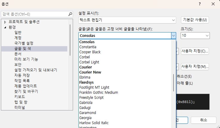Click the 사용자 지정(M) button
The image size is (220, 128).
click(195, 66)
